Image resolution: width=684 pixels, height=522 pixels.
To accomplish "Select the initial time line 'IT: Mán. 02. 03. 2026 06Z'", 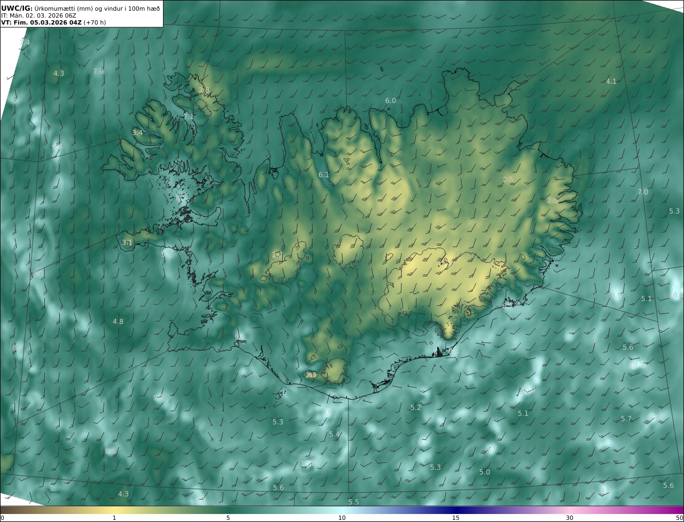I will point(38,15).
